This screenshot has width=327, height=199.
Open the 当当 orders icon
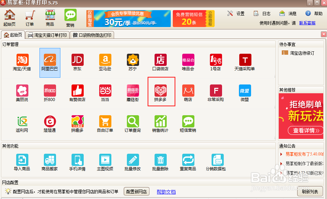pyautogui.click(x=105, y=93)
